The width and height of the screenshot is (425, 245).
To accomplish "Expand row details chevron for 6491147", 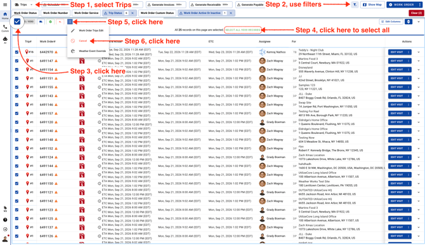I will [419, 61].
